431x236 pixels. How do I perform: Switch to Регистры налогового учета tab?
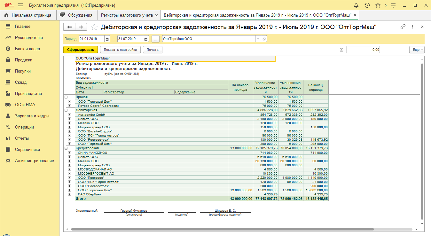point(127,15)
